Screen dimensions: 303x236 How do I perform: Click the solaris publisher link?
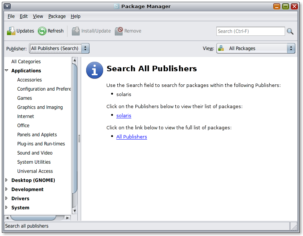click(x=124, y=115)
